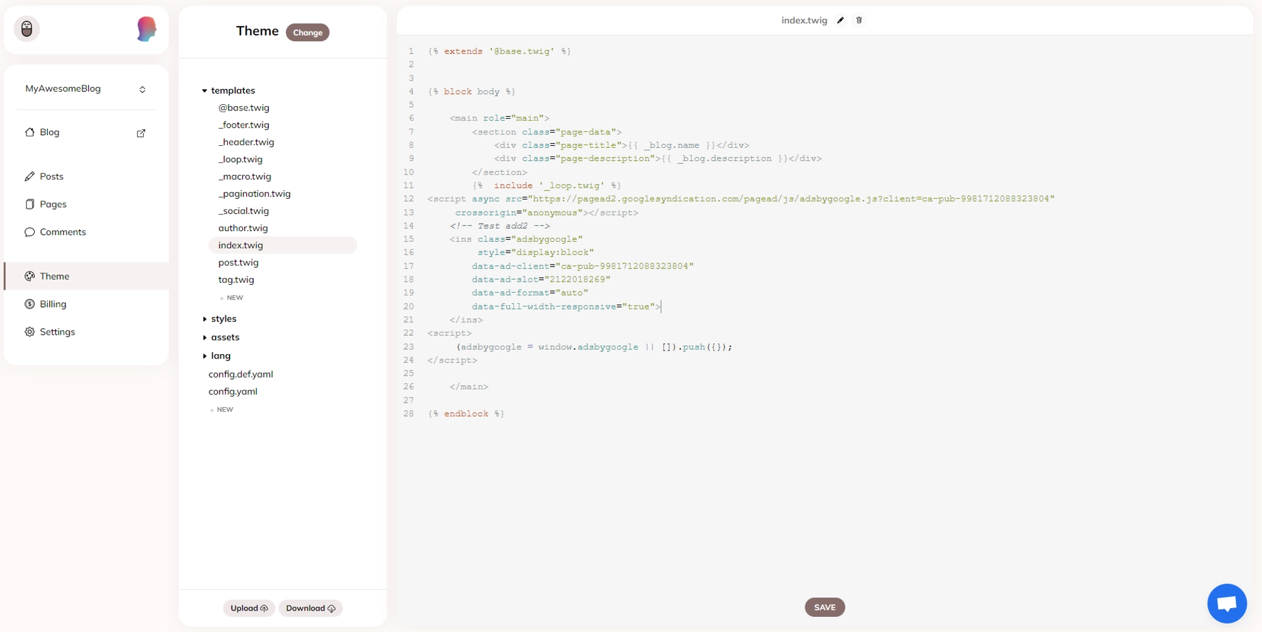Click the Settings gear icon
The image size is (1262, 632).
pos(30,332)
